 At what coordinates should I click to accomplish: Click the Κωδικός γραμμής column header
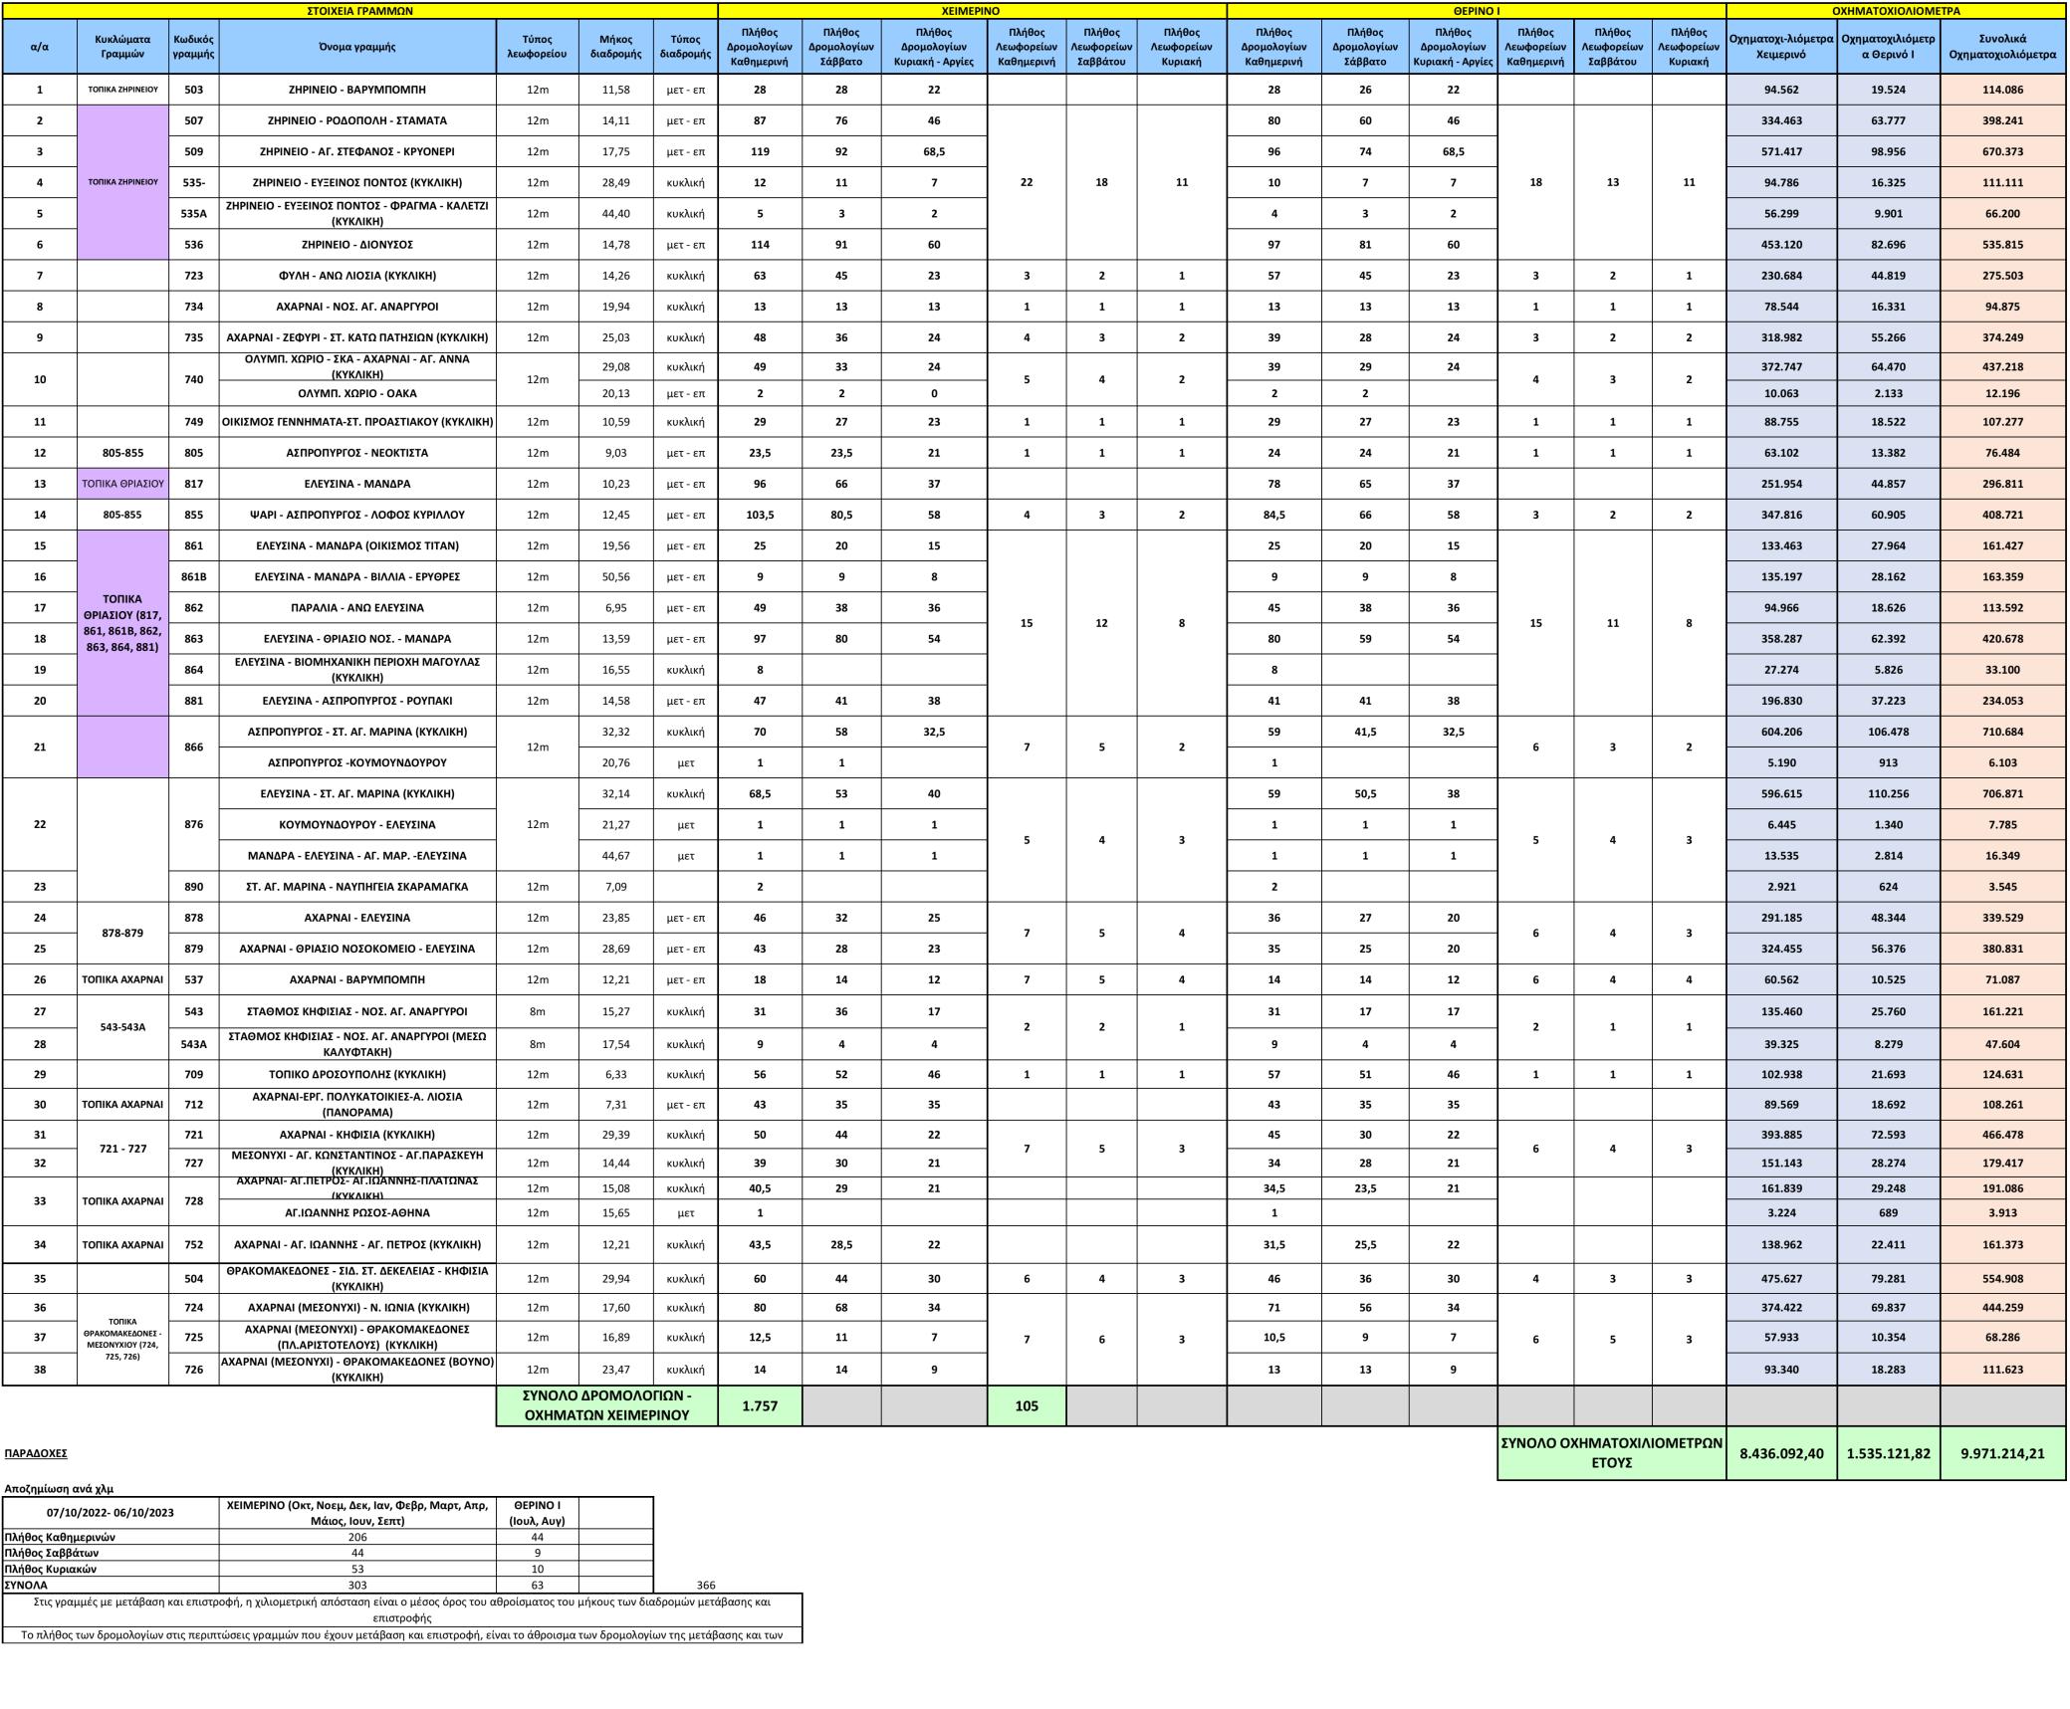click(193, 46)
